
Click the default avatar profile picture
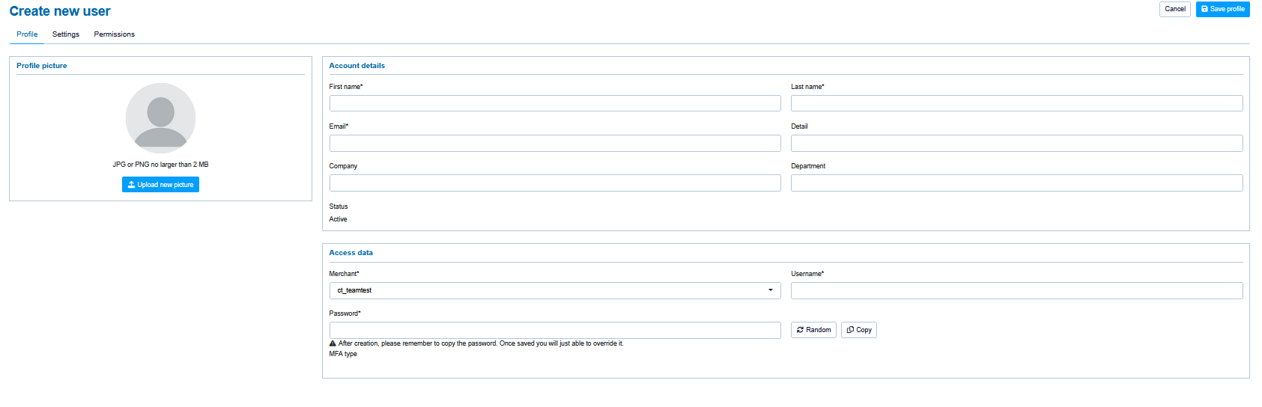click(x=160, y=117)
